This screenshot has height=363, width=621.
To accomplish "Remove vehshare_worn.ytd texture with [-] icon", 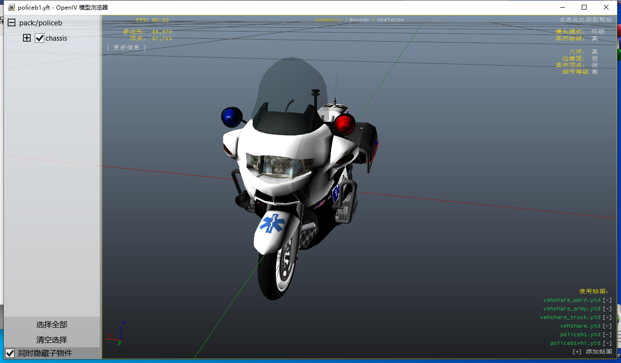I will coord(607,300).
